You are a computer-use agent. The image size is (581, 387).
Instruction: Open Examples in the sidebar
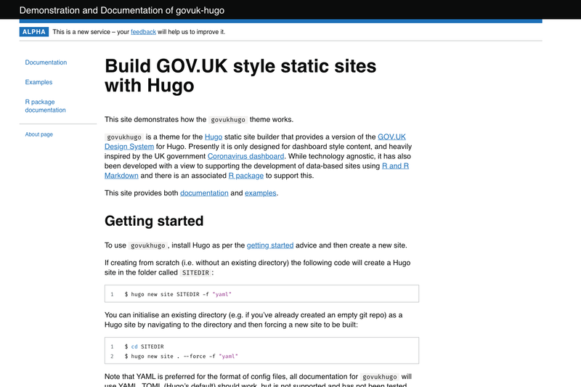click(38, 82)
